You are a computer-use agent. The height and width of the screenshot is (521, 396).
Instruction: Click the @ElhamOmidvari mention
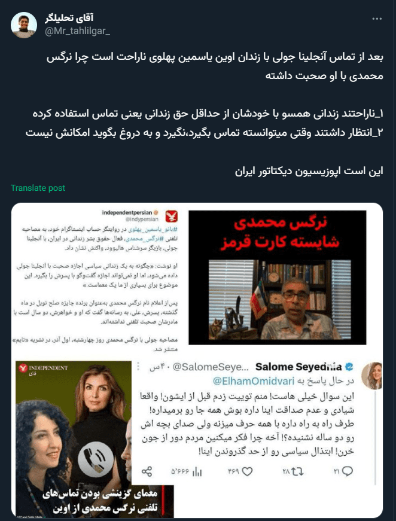click(x=254, y=381)
